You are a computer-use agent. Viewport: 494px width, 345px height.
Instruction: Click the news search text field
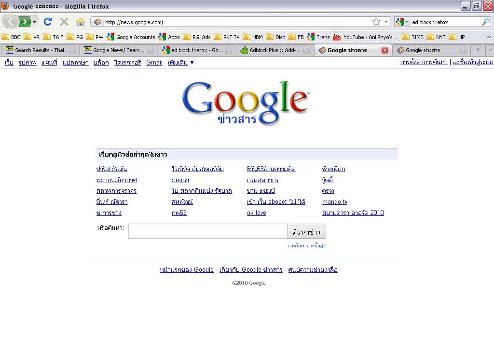point(208,231)
